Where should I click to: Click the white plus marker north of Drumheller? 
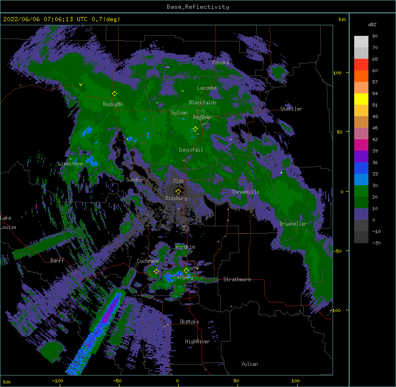pyautogui.click(x=281, y=172)
